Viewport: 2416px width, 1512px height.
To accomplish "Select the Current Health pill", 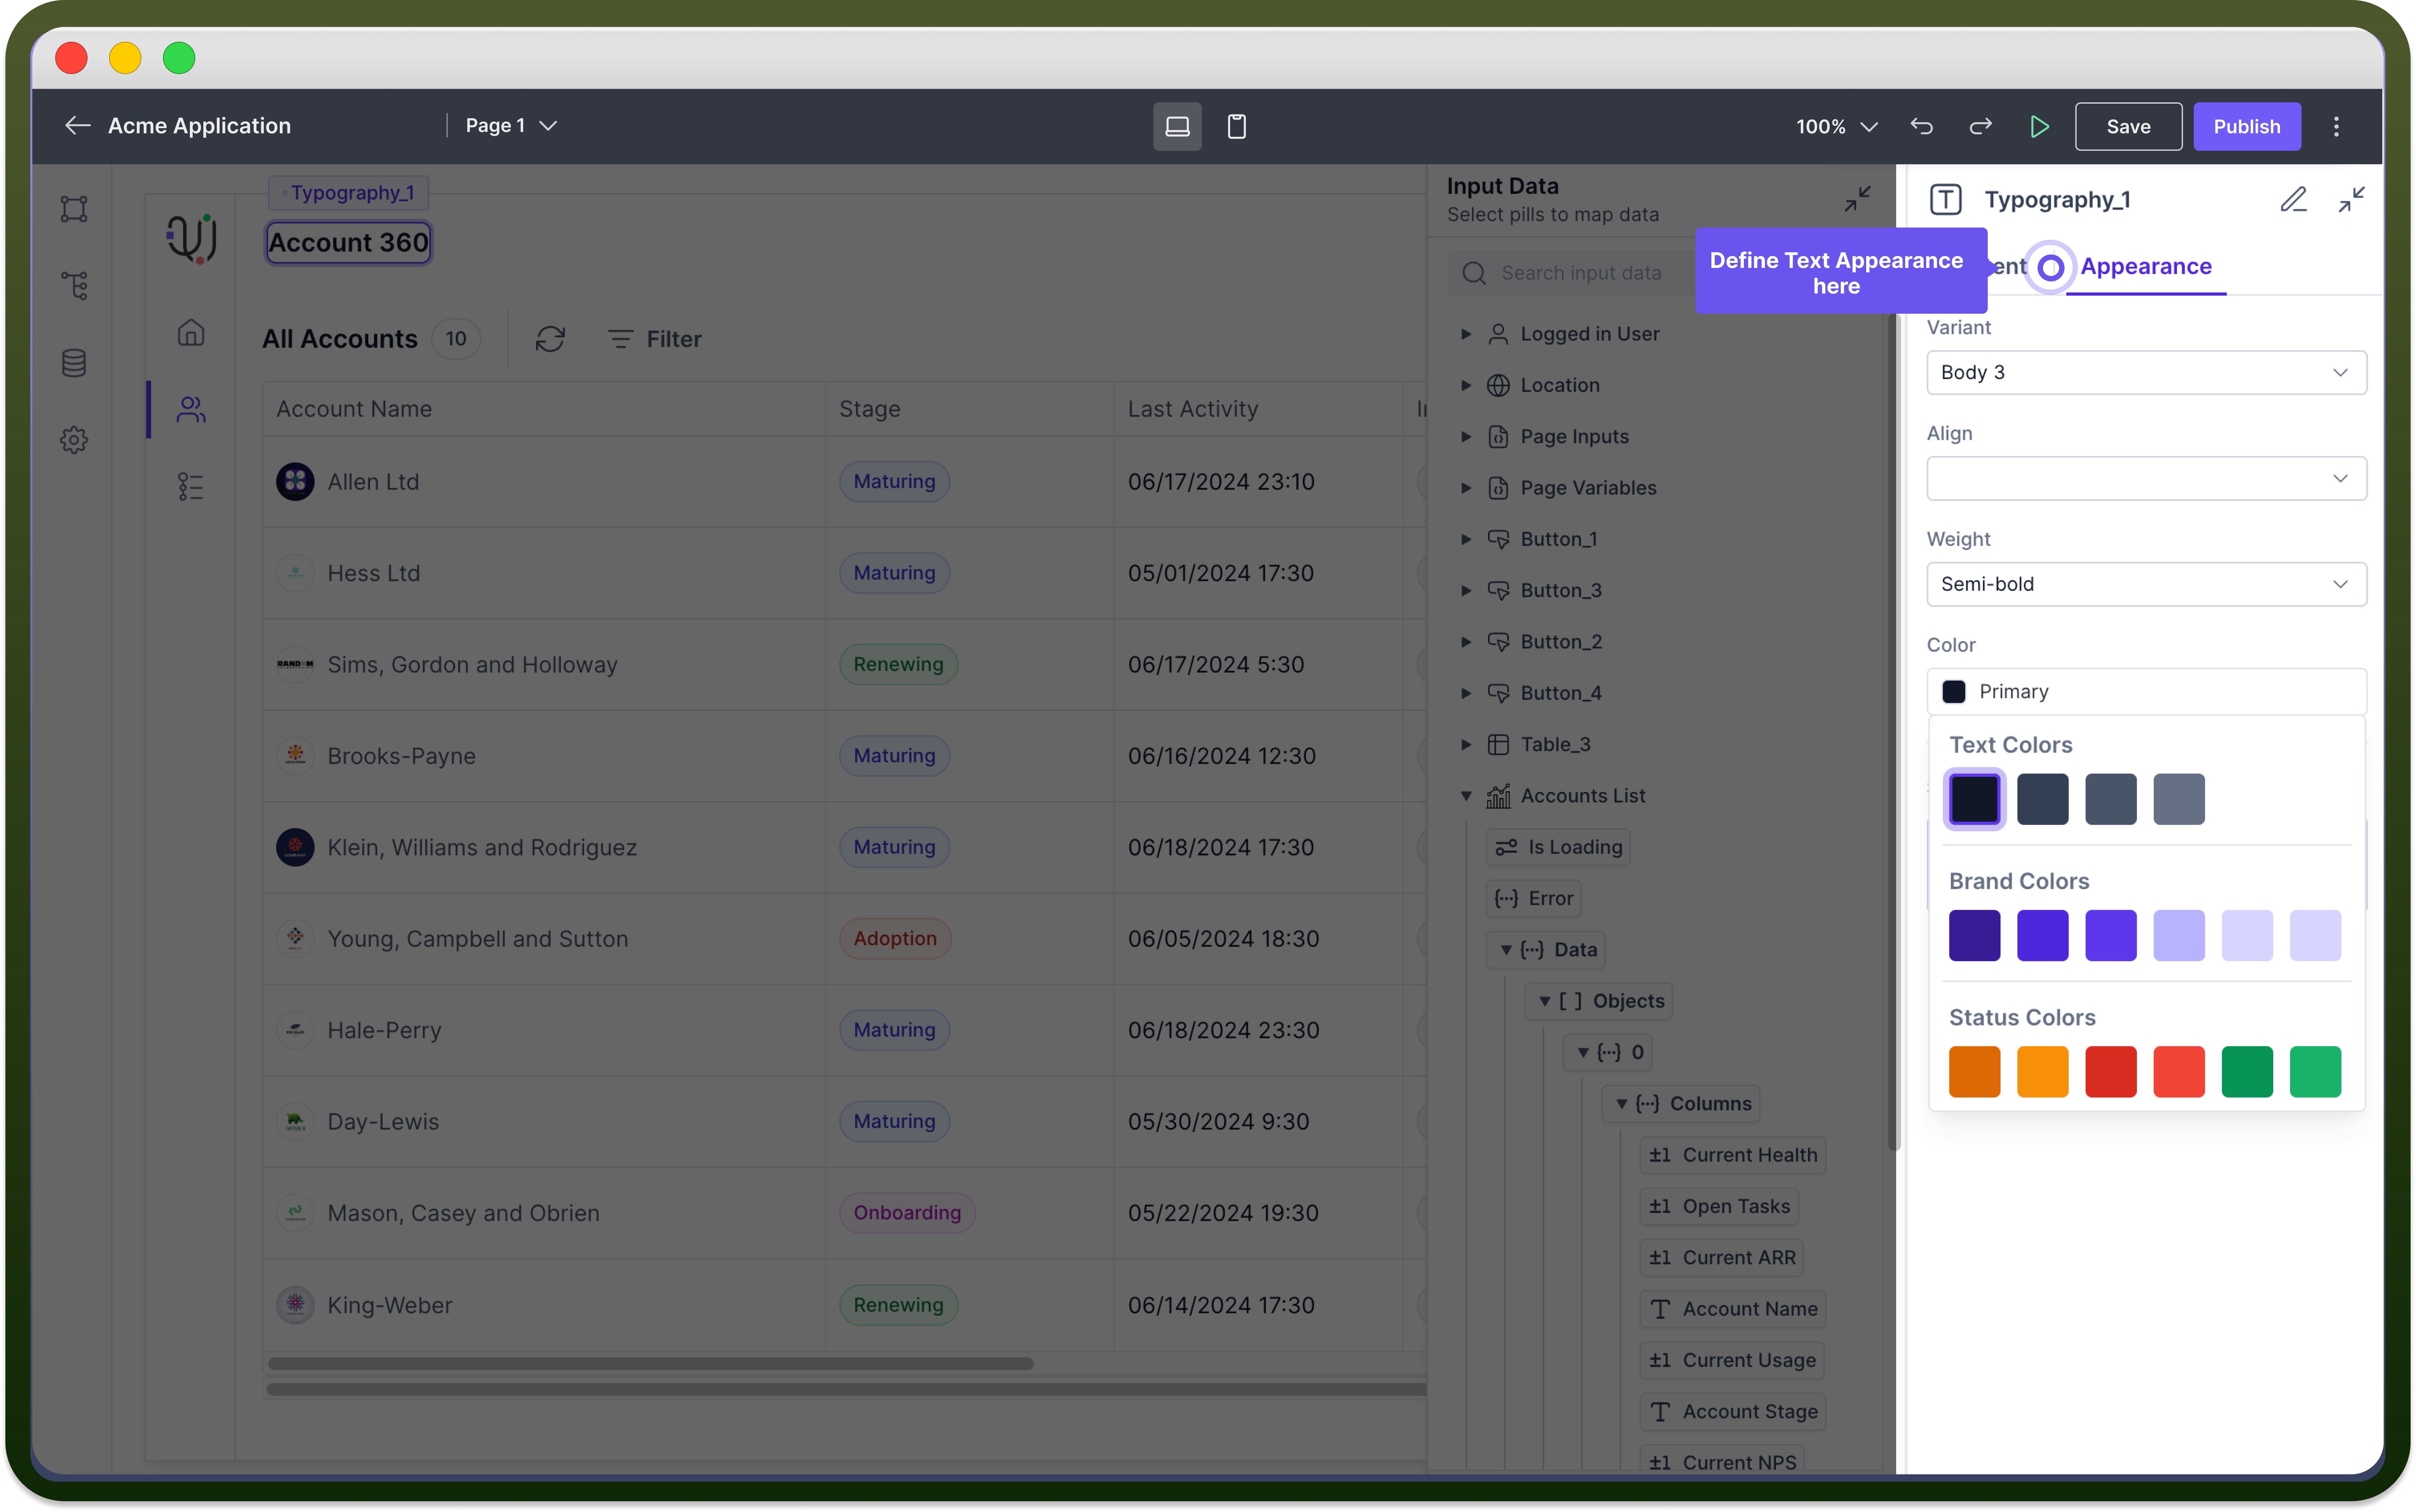I will click(1733, 1155).
